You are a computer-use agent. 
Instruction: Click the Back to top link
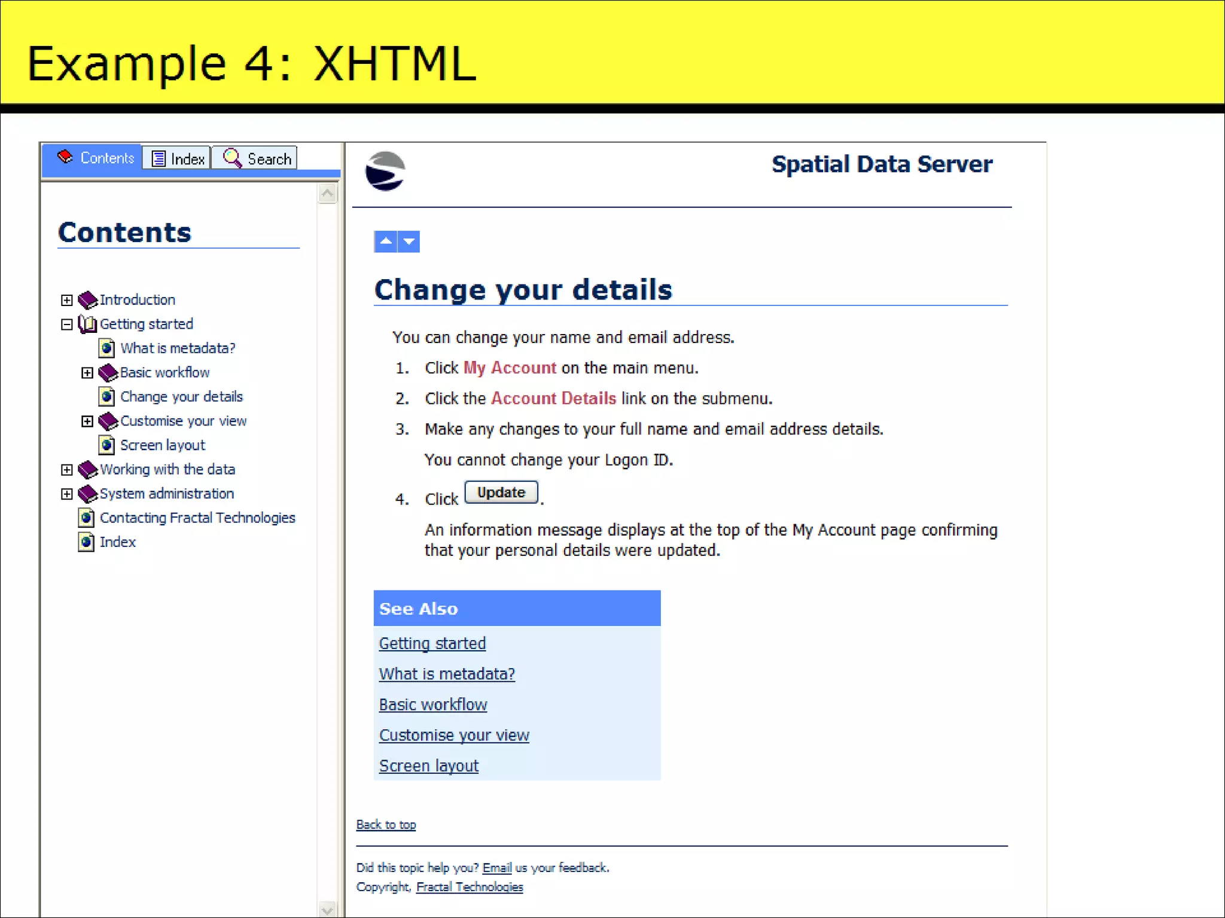[x=386, y=825]
